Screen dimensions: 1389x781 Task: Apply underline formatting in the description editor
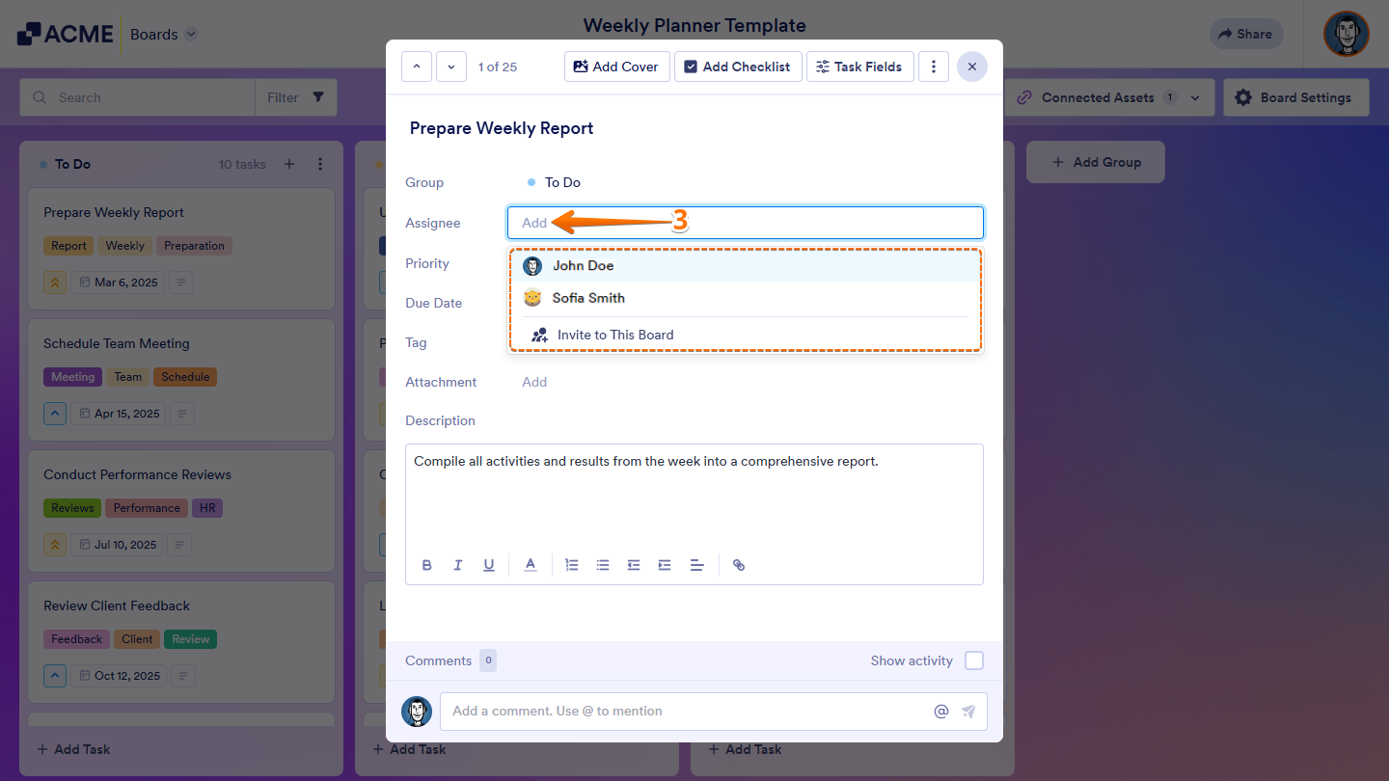[x=489, y=564]
